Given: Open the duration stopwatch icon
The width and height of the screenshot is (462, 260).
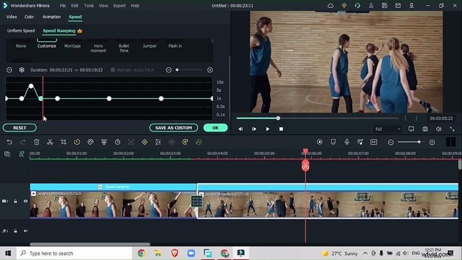Looking at the screenshot, I should click(x=118, y=142).
